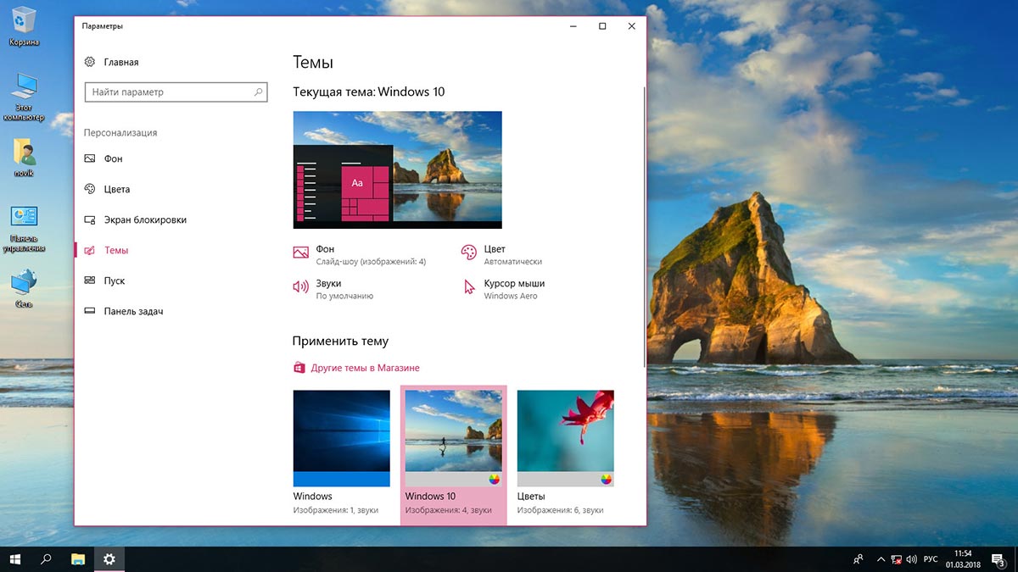This screenshot has width=1018, height=572.
Task: Open the People icon in system tray
Action: [x=859, y=559]
